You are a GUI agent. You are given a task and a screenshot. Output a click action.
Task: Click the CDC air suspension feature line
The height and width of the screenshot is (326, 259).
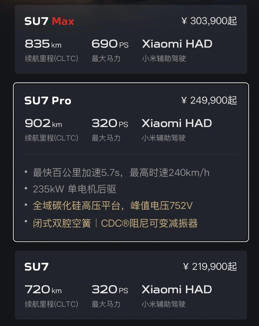(115, 224)
